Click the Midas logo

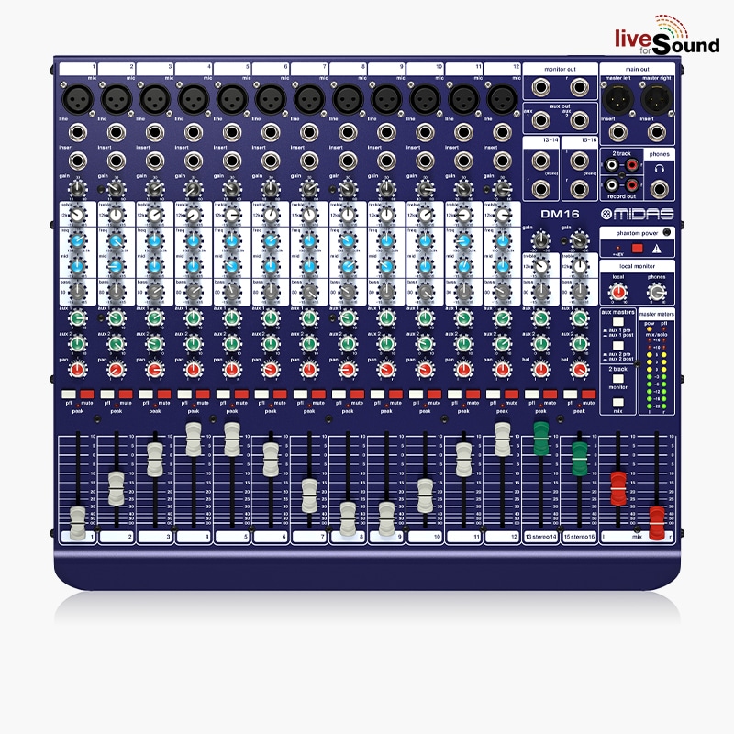[637, 214]
